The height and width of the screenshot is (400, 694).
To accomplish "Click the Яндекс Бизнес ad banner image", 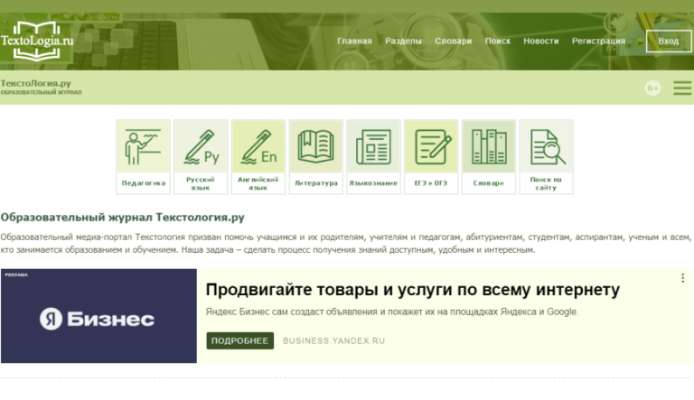I will [x=98, y=316].
